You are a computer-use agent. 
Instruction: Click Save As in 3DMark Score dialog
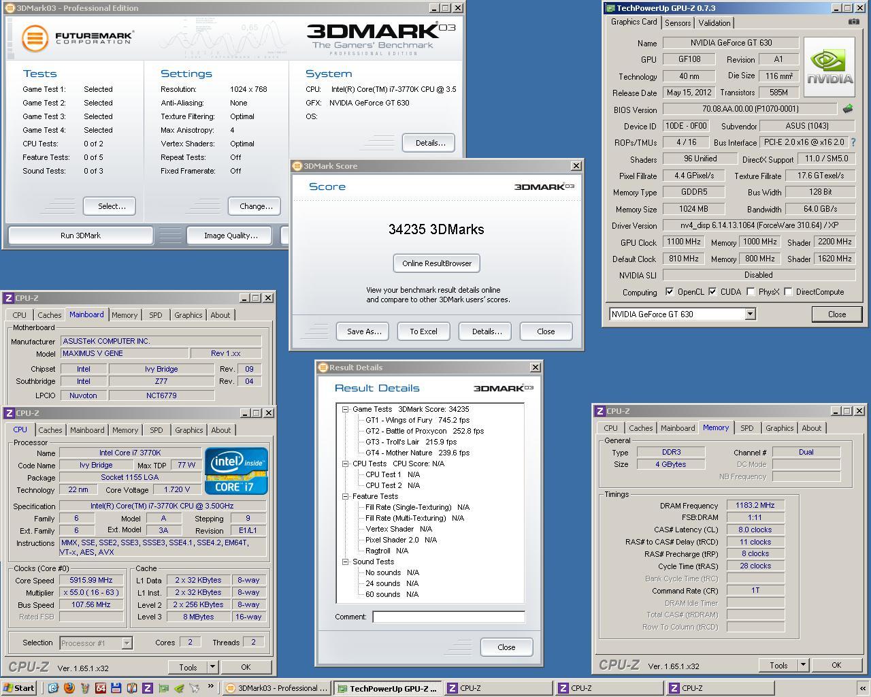[363, 331]
